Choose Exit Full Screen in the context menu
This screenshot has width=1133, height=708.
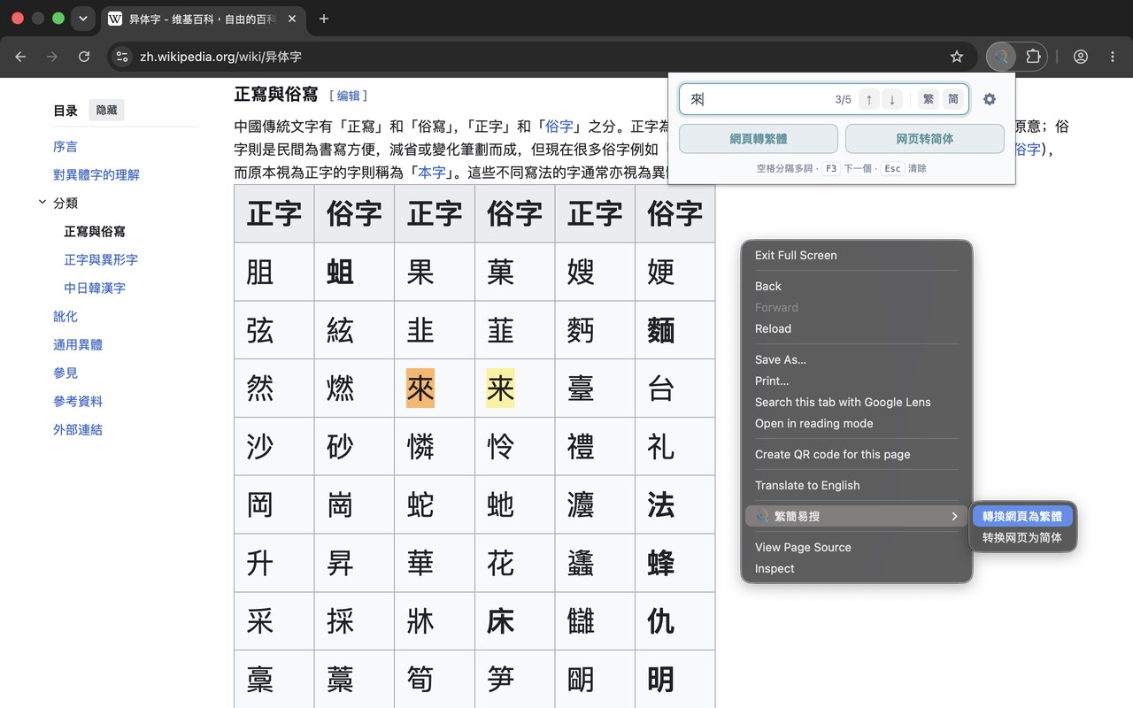[857, 255]
